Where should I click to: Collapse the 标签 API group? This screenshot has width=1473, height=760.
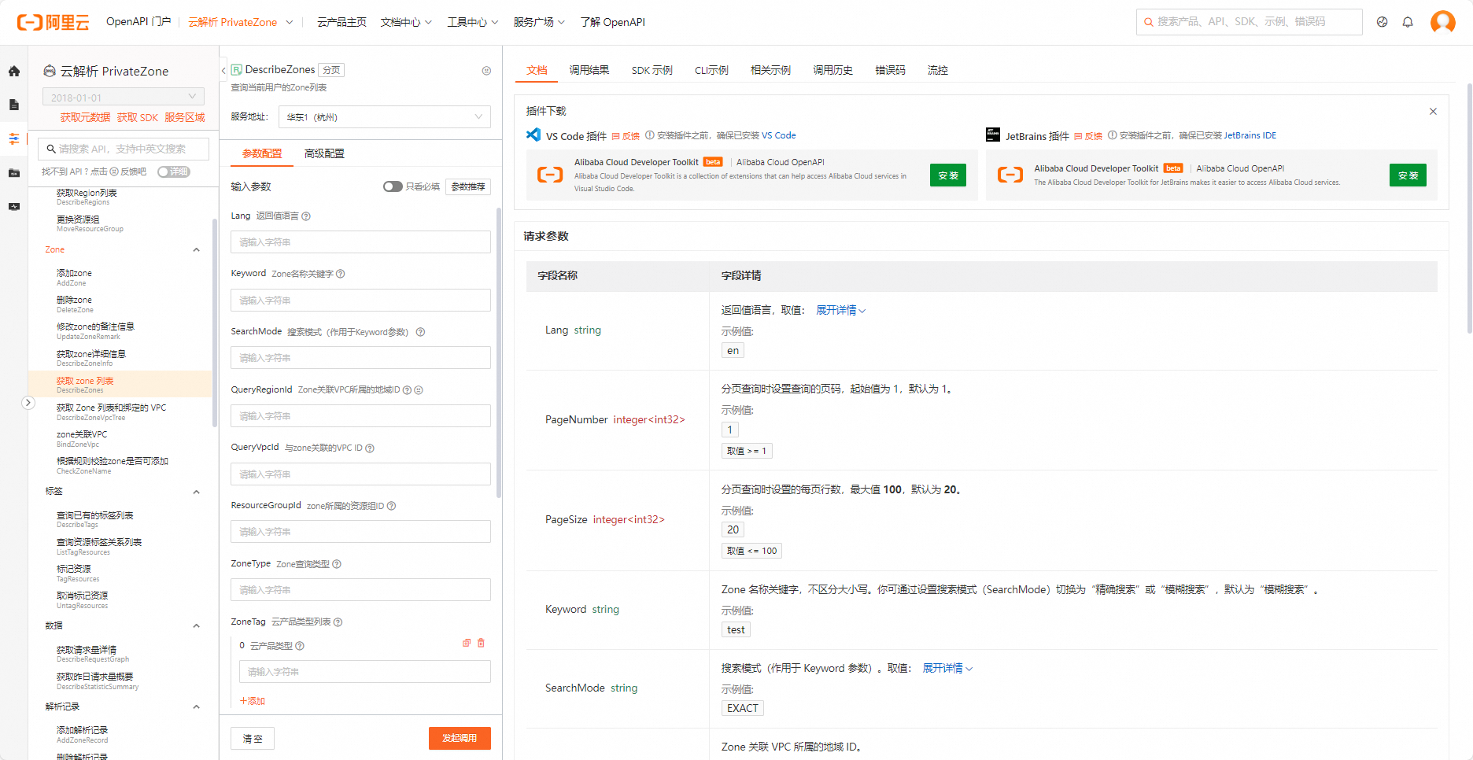196,492
